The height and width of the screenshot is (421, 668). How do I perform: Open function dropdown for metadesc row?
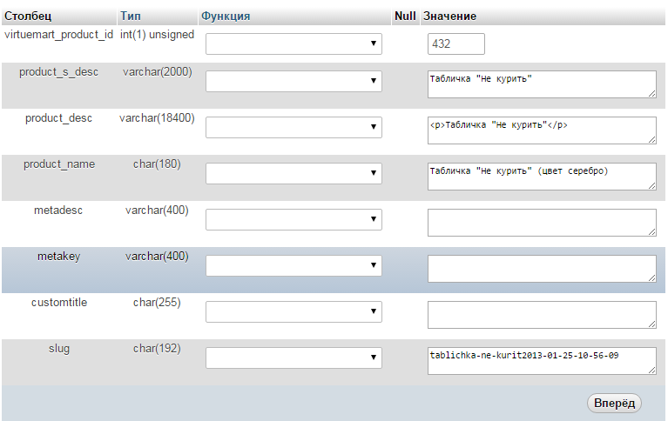294,219
